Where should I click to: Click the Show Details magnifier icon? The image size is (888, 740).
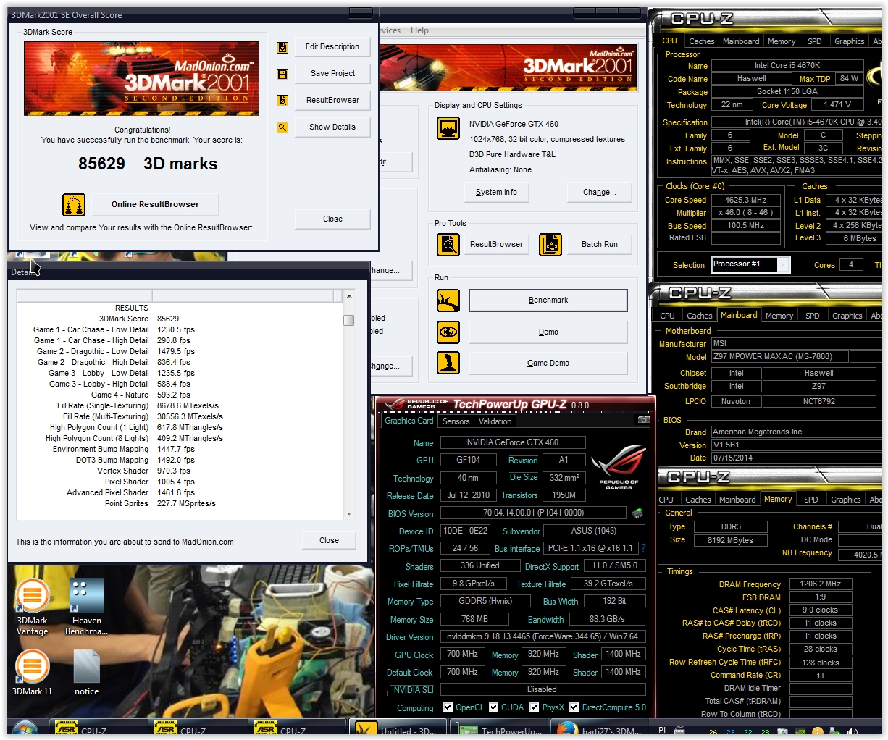(x=282, y=127)
